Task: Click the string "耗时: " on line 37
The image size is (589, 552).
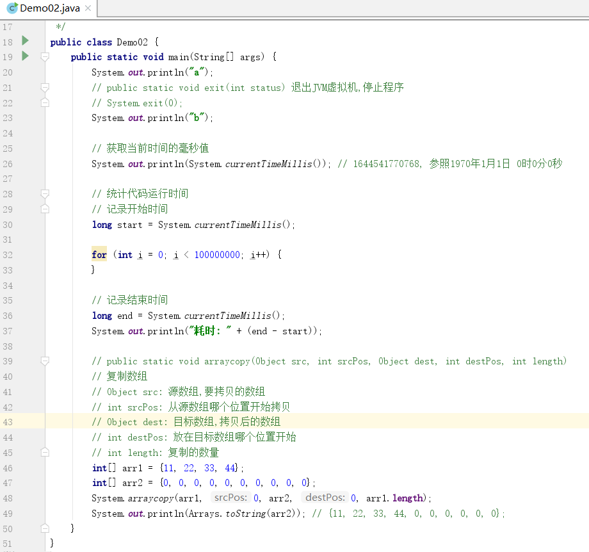Action: (x=211, y=331)
